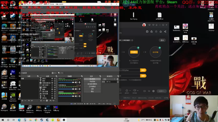This screenshot has height=122, width=218.
Task: Toggle the lock on first source row
Action: 55,79
